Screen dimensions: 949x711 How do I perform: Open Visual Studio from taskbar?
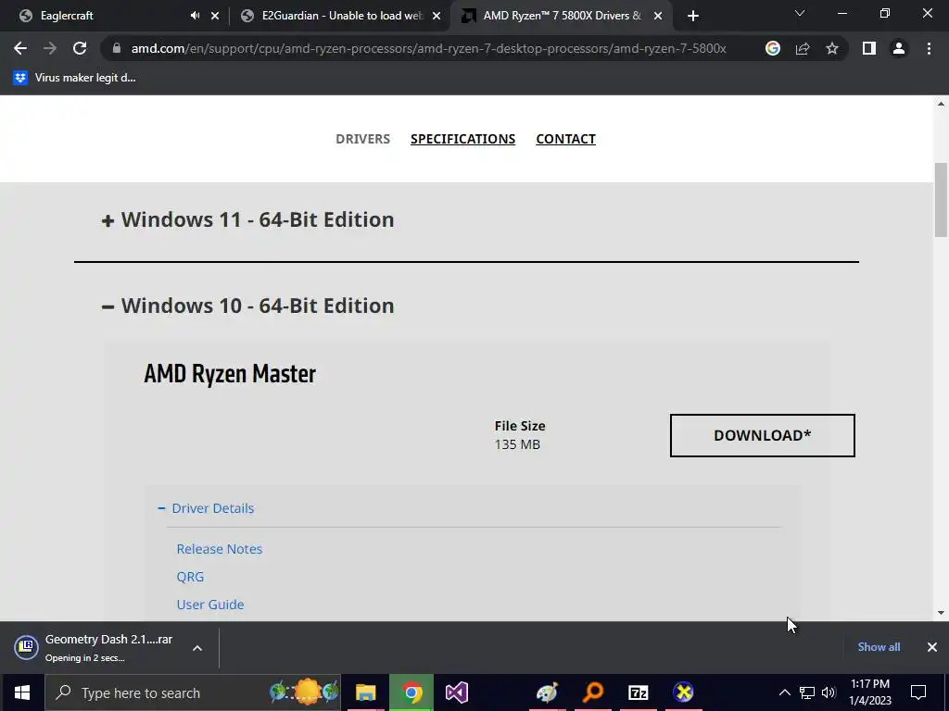tap(457, 692)
